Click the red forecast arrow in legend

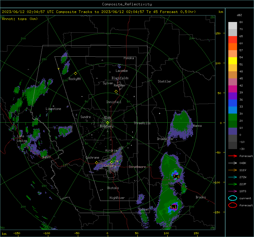(x=233, y=156)
